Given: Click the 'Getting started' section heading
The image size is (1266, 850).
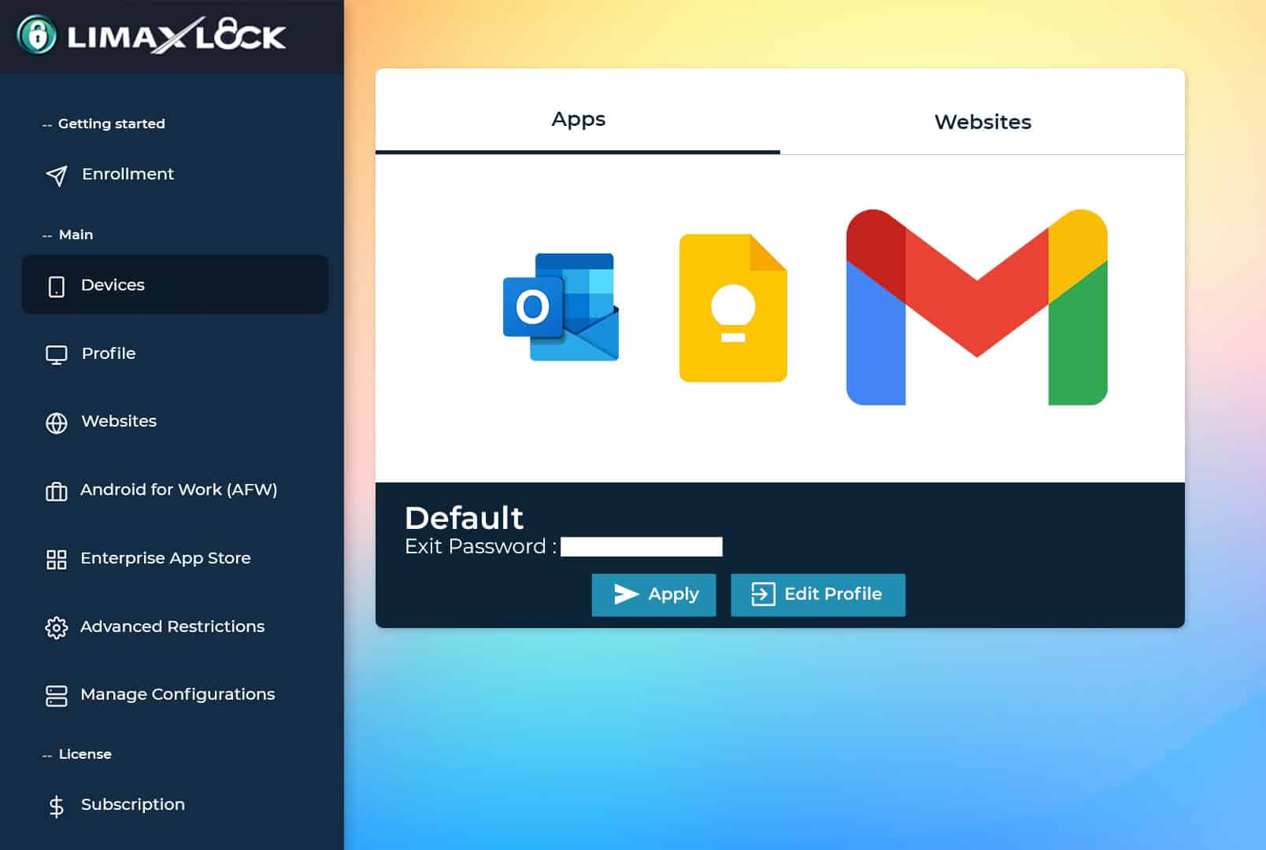Looking at the screenshot, I should pyautogui.click(x=112, y=124).
